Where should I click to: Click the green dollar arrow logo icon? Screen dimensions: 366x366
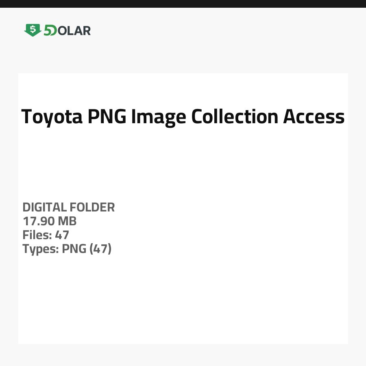[x=33, y=30]
